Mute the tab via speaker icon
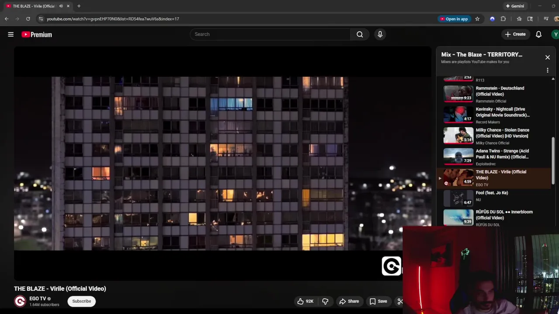559x314 pixels. (x=61, y=6)
